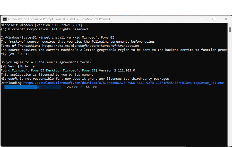This screenshot has height=147, width=232.
Task: Close the Command Prompt window
Action: pyautogui.click(x=226, y=19)
